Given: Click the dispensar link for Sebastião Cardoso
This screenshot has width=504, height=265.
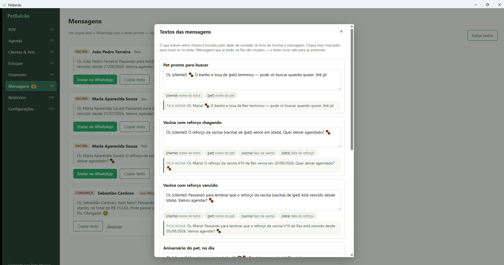Looking at the screenshot, I should point(114,226).
